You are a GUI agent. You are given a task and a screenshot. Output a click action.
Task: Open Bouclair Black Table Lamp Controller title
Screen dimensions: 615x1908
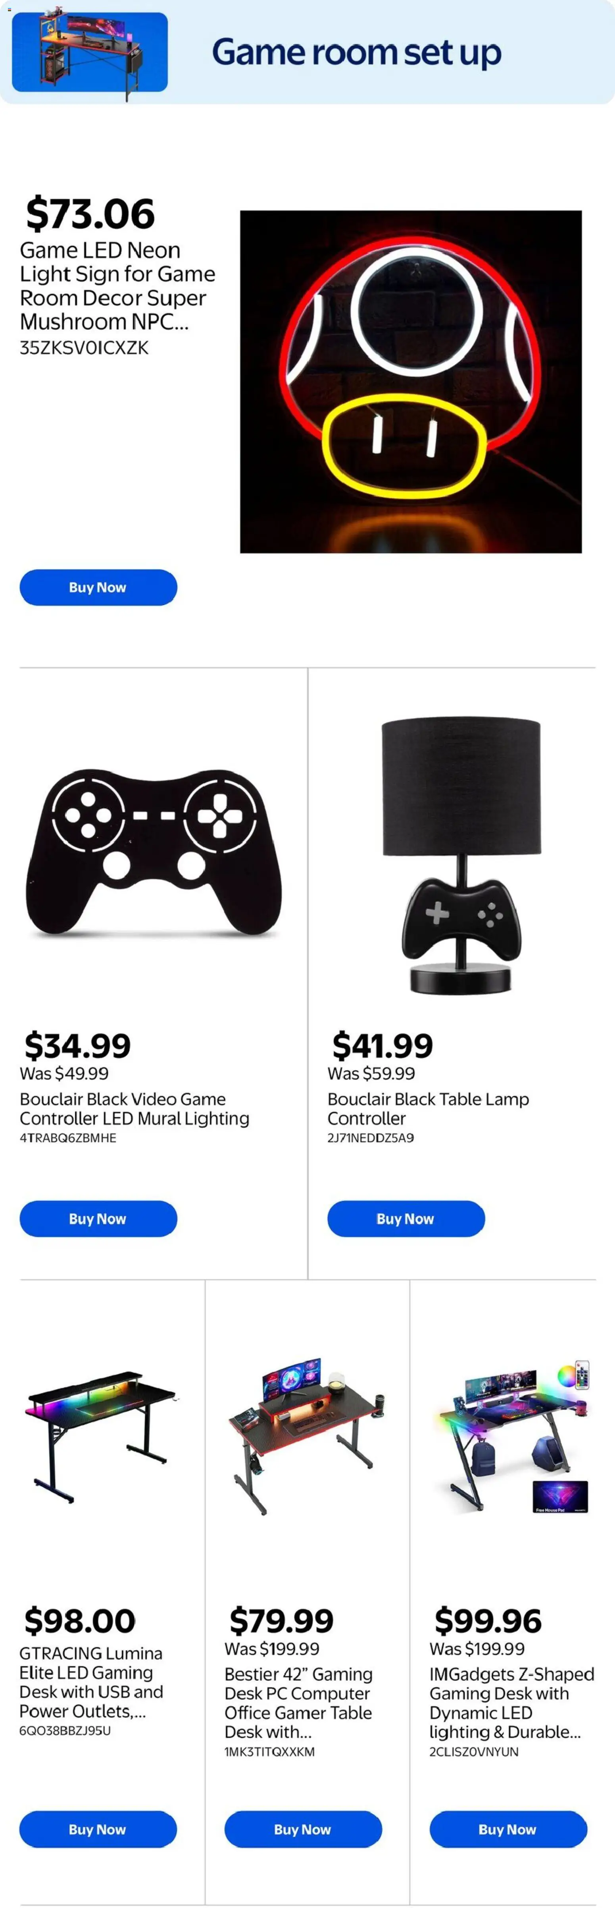(429, 1109)
